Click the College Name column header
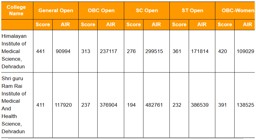This screenshot has width=256, height=139. [17, 10]
